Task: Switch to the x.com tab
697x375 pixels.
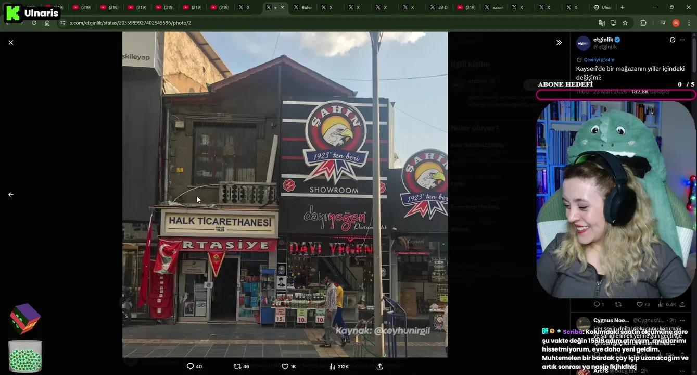Action: click(493, 7)
